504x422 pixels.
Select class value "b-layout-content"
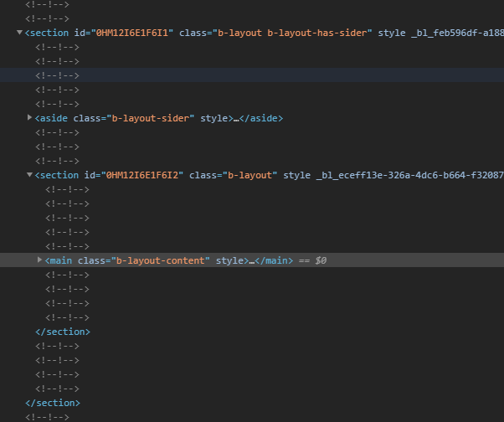[x=161, y=260]
